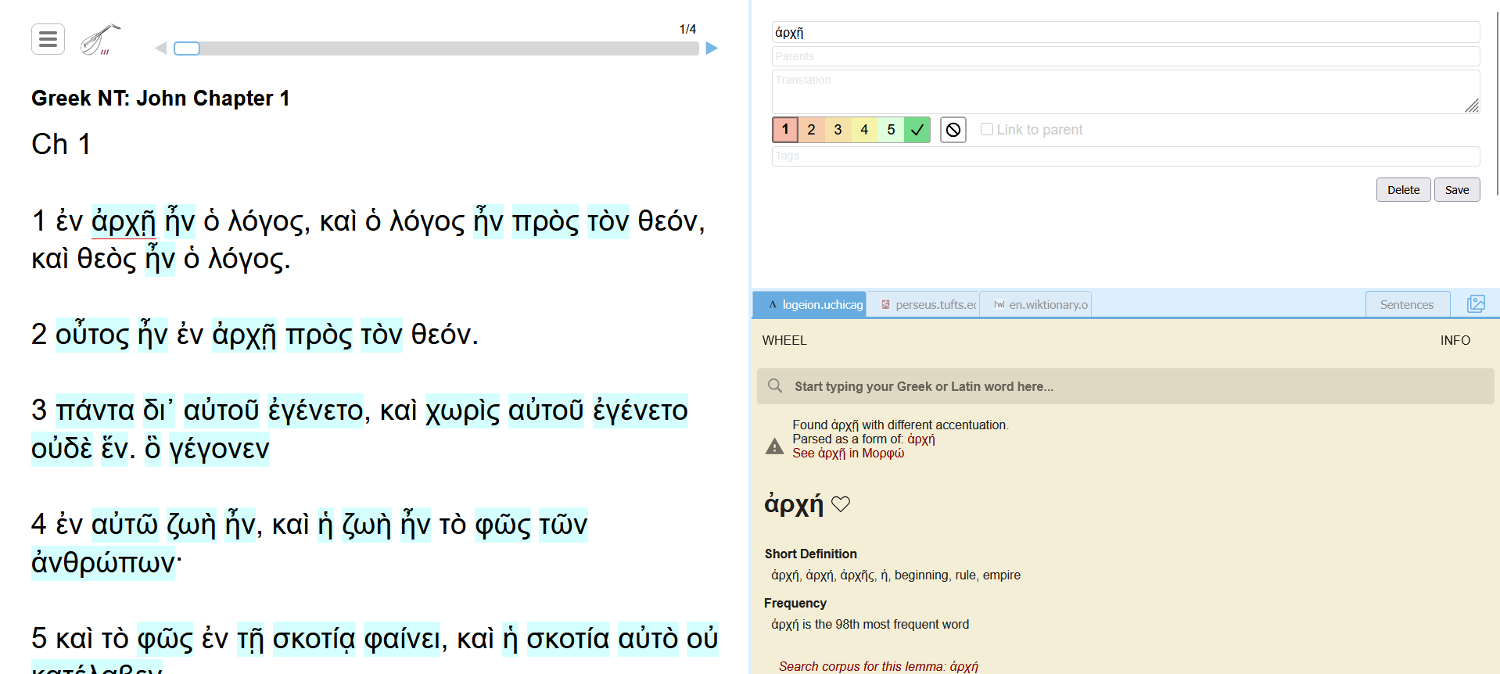Favorite ἀρχή with the heart icon
Image resolution: width=1500 pixels, height=674 pixels.
841,504
